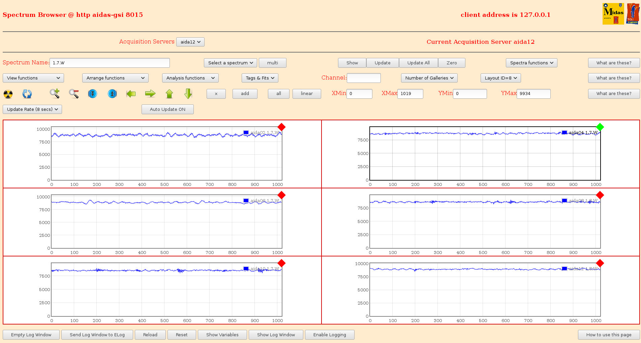Click the green up arrow icon
This screenshot has width=641, height=343.
tap(169, 94)
